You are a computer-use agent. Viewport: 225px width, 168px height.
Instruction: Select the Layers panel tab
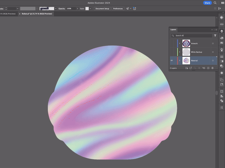point(173,29)
